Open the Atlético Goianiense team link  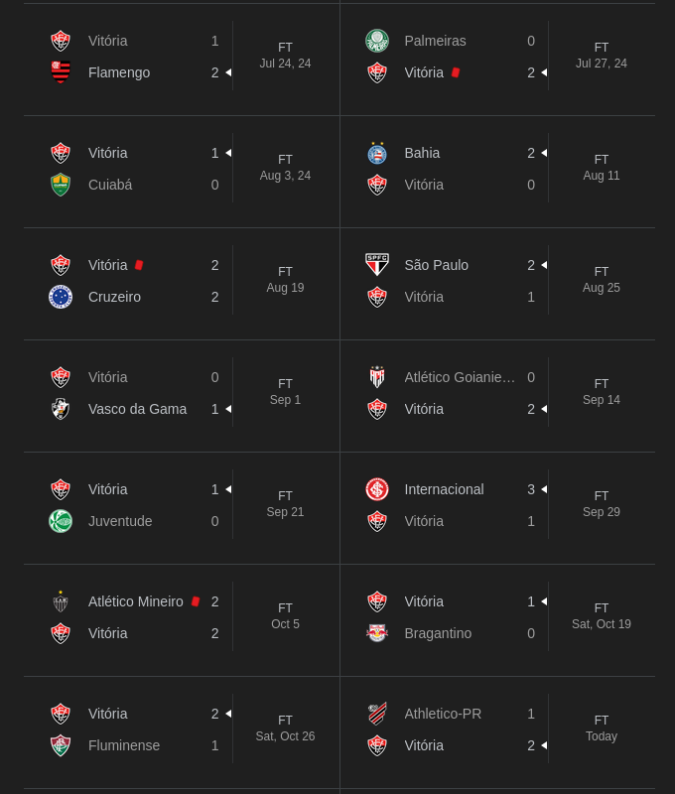click(460, 377)
